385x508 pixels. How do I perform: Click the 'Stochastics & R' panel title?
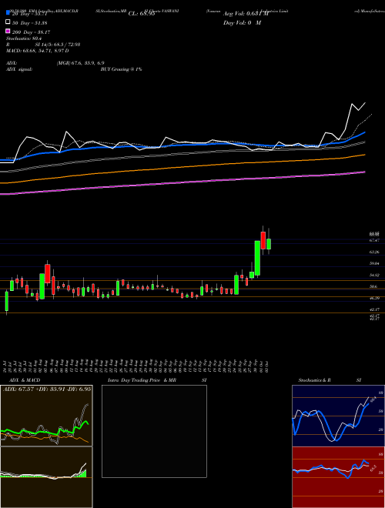314,380
